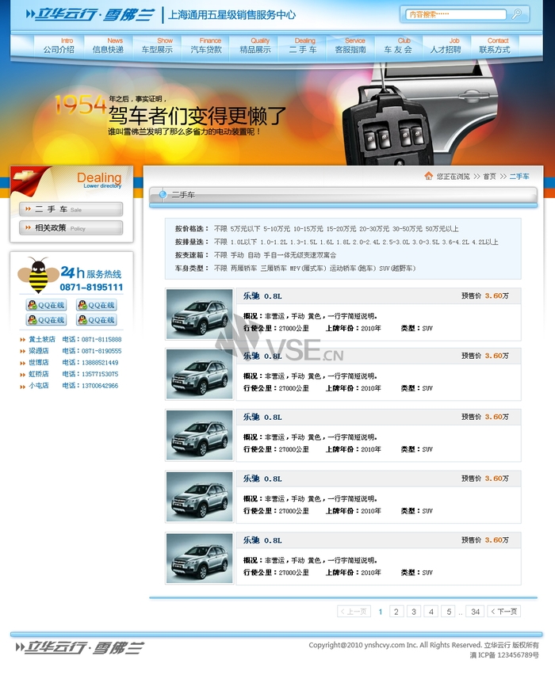
Task: Click the 下一页 next page button
Action: [x=503, y=612]
